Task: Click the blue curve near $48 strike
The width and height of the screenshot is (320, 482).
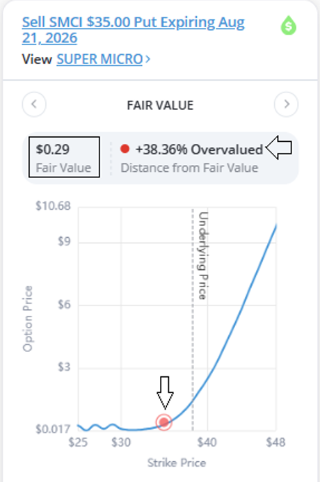Action: click(x=275, y=230)
